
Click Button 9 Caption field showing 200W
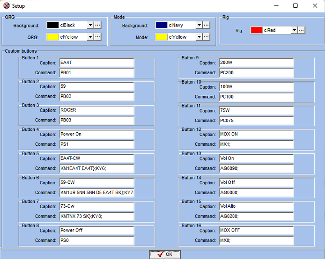point(256,63)
